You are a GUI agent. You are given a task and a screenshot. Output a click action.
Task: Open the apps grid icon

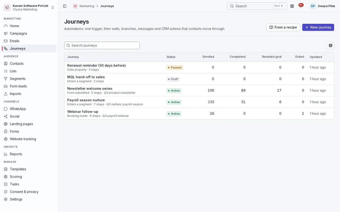point(292,6)
